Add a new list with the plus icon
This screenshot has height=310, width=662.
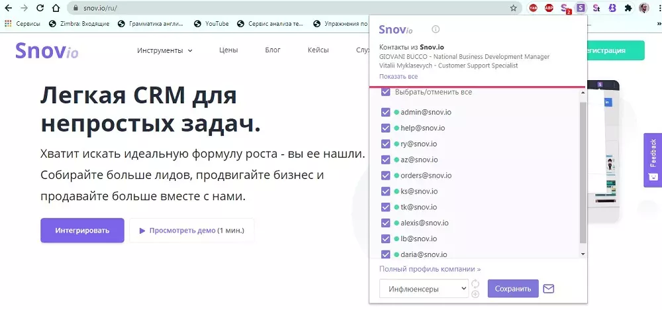(475, 294)
